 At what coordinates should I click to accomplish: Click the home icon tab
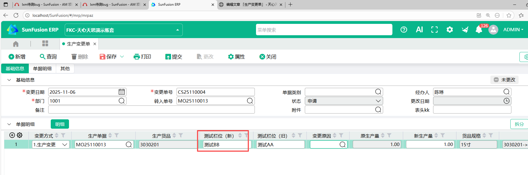[x=16, y=44]
